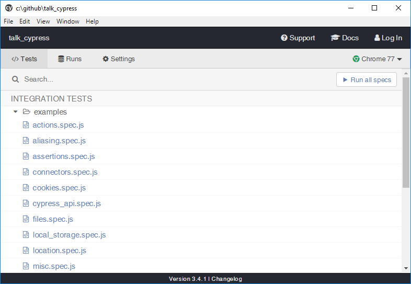Open the File menu
The width and height of the screenshot is (411, 284).
[x=8, y=21]
